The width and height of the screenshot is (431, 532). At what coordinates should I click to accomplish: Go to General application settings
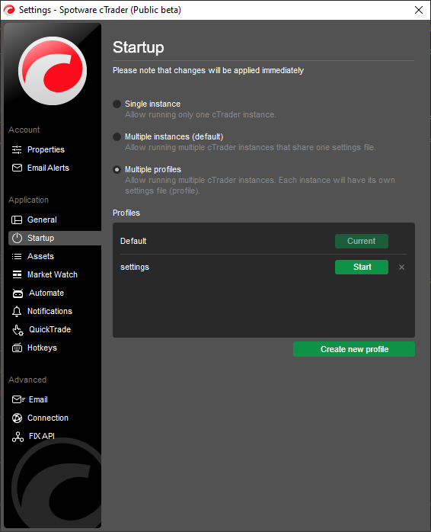(42, 220)
